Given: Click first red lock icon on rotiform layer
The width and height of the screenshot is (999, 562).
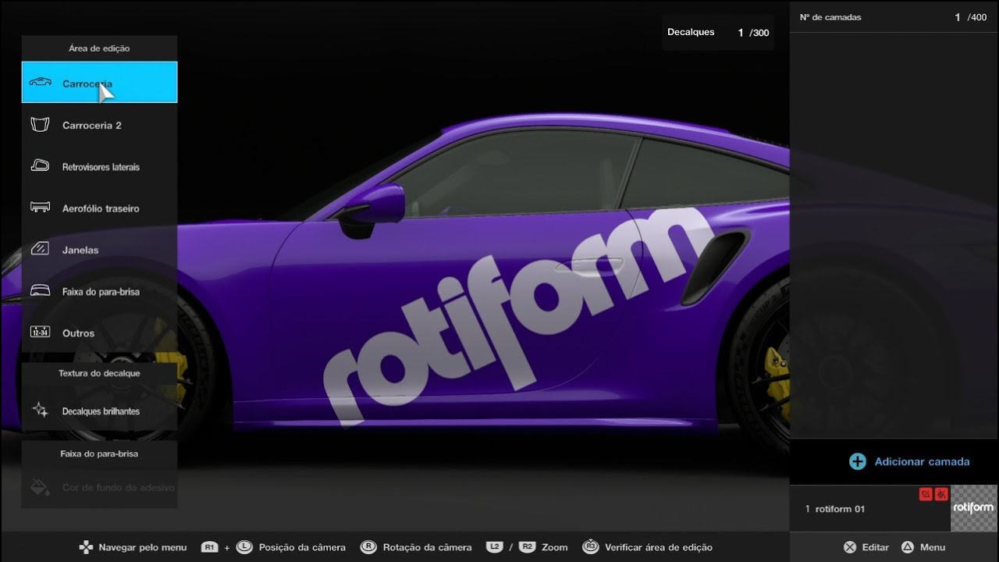Looking at the screenshot, I should (x=926, y=494).
